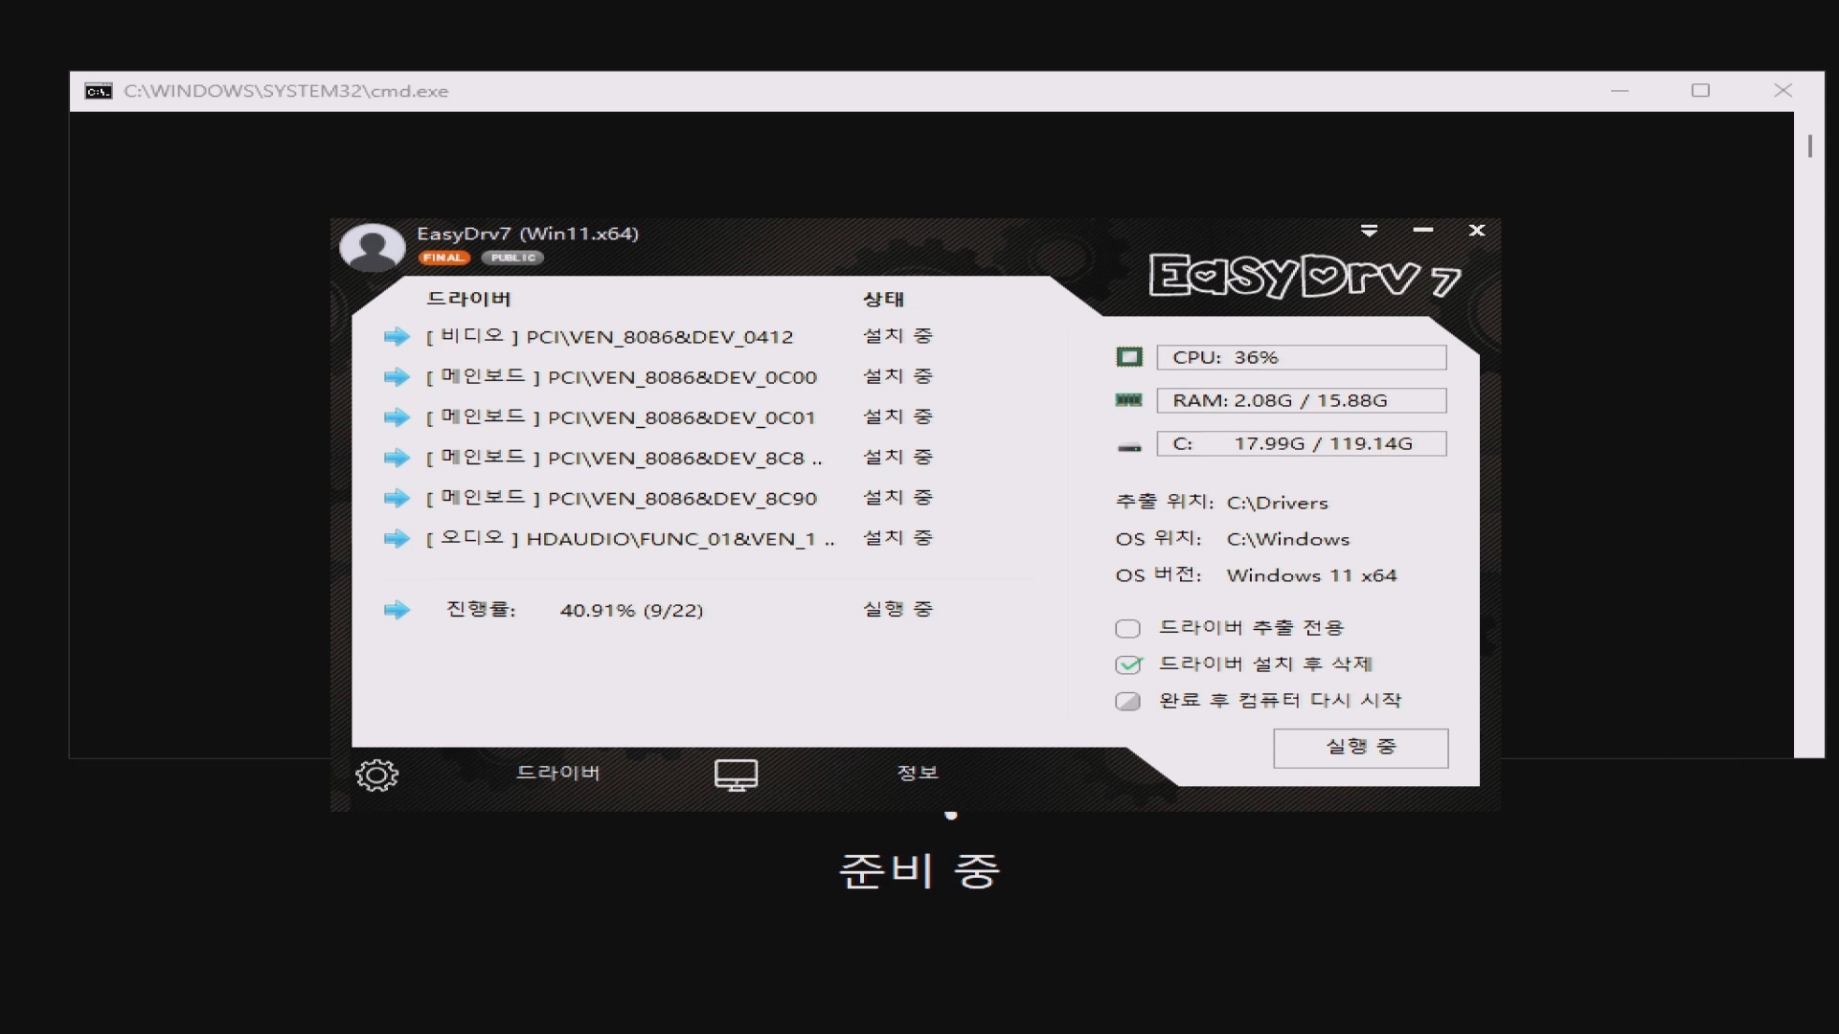Screen dimensions: 1839x1034
Task: Switch to the 드라이버 tab
Action: pos(557,773)
